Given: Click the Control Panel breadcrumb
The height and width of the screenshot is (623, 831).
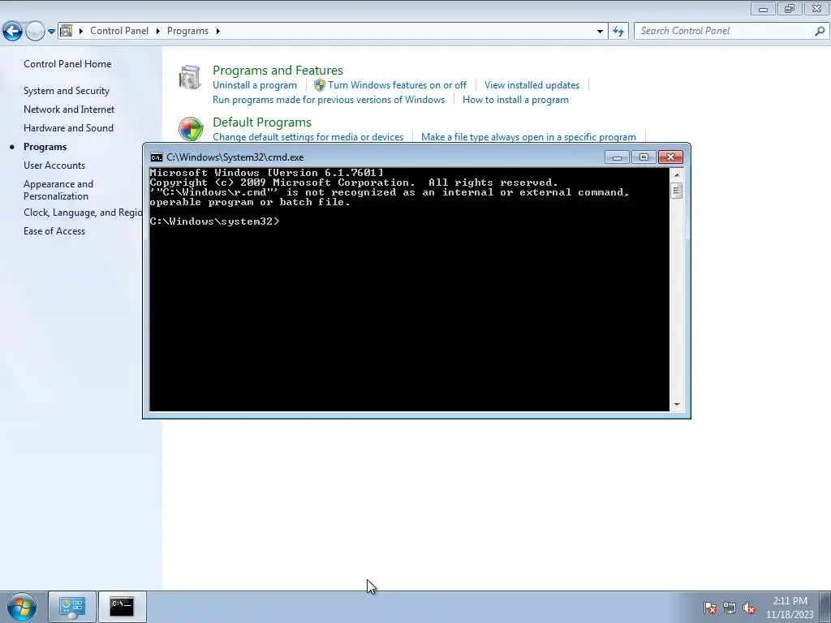Looking at the screenshot, I should click(119, 31).
